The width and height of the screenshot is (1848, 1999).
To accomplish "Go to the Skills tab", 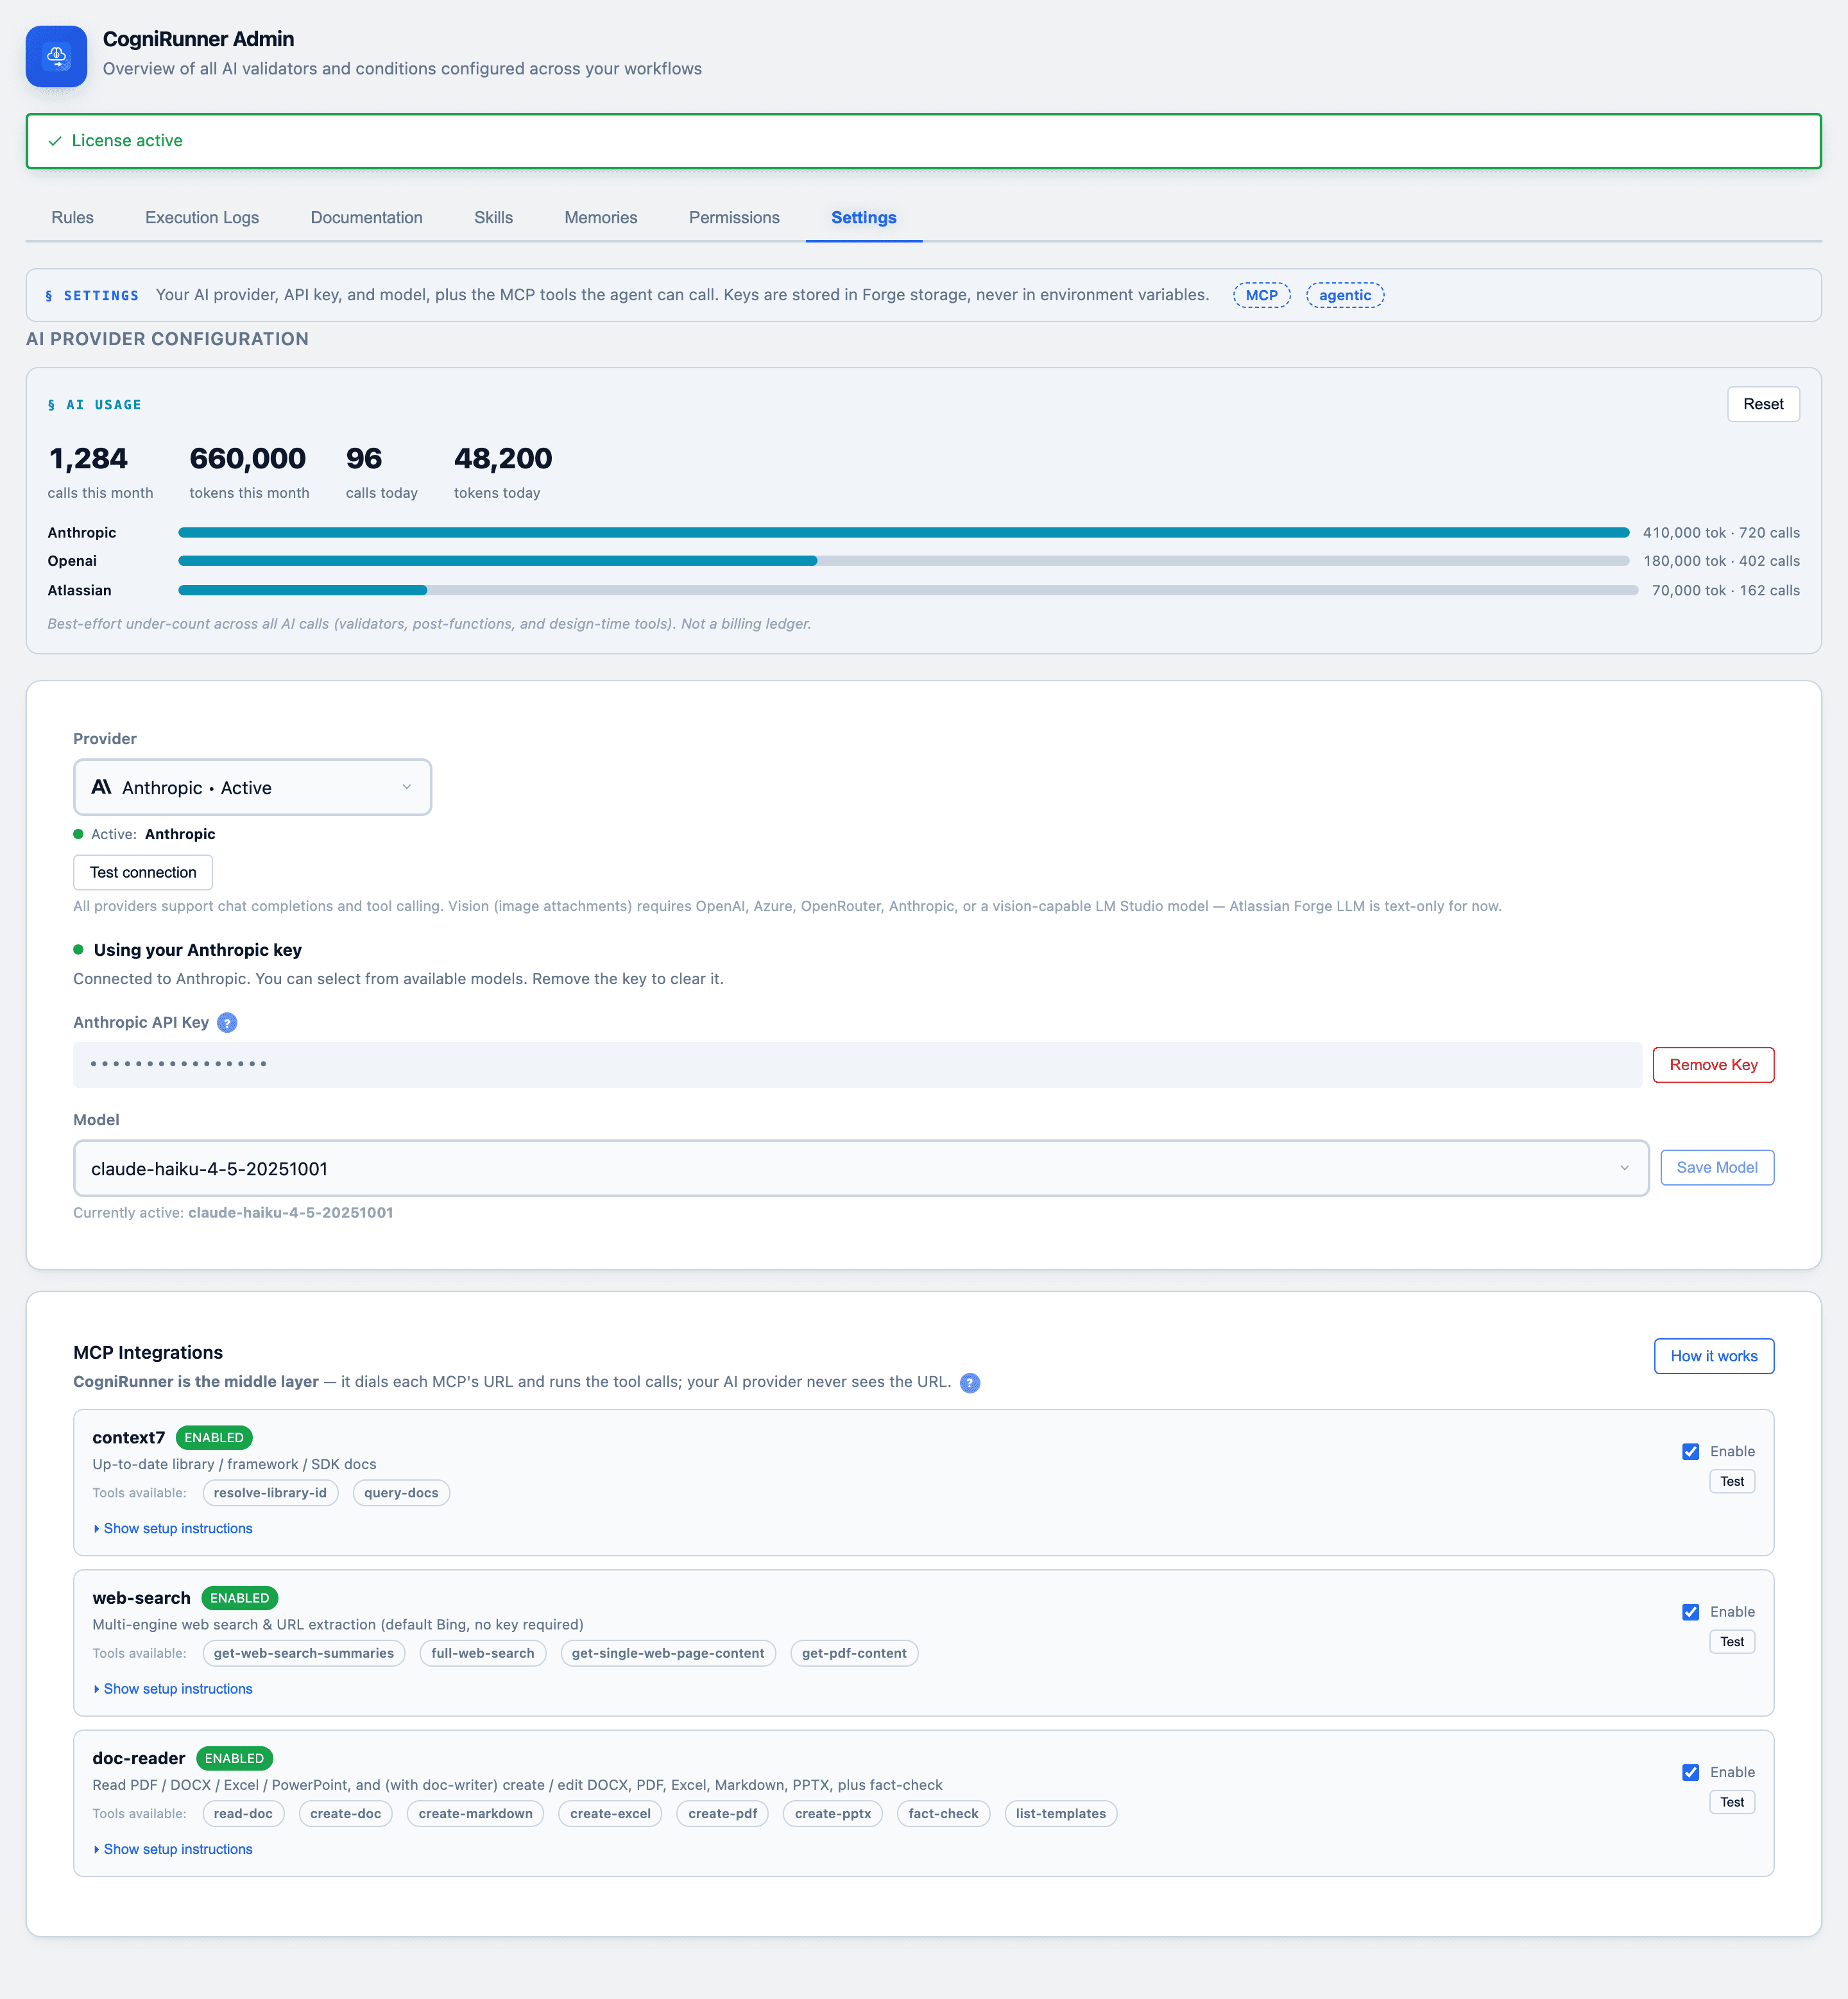I will coord(493,217).
